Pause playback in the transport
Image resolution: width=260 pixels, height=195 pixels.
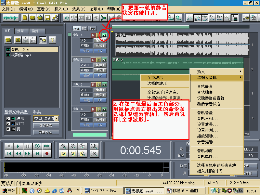coord(28,146)
